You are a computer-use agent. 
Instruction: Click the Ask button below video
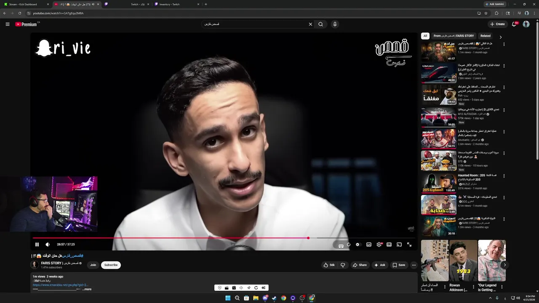pos(379,265)
